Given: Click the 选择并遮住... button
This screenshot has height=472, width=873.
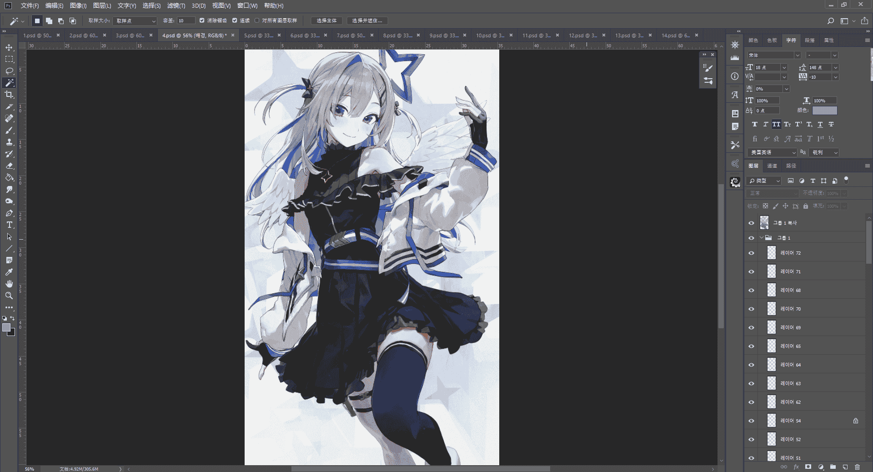Looking at the screenshot, I should [367, 21].
